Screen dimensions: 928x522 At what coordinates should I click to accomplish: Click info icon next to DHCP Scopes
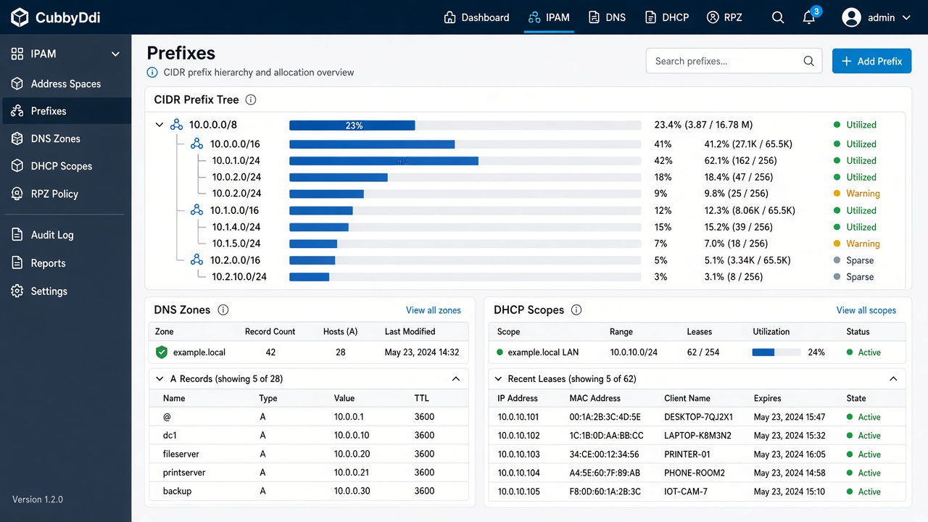click(576, 310)
